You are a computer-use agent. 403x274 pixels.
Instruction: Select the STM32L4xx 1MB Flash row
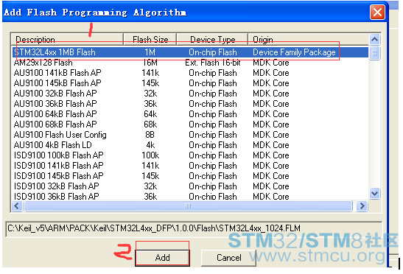(190, 52)
